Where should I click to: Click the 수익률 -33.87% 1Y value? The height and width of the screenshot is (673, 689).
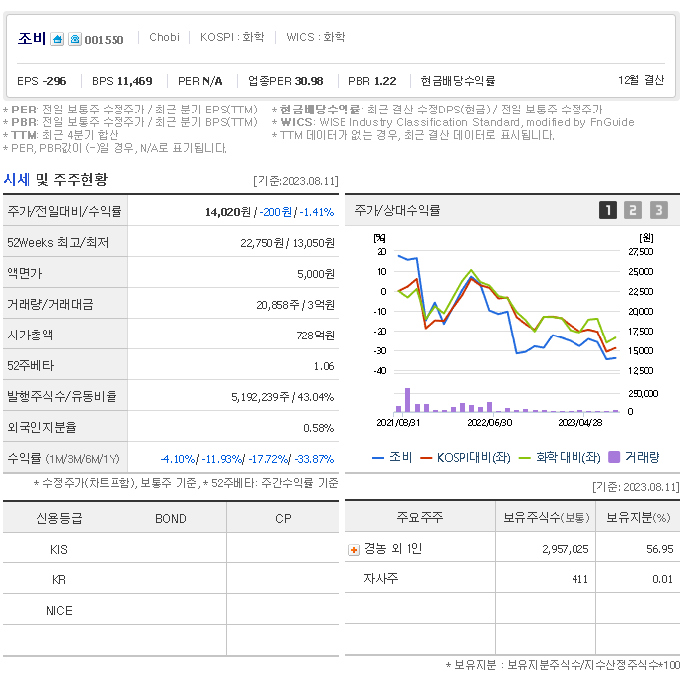coord(314,459)
